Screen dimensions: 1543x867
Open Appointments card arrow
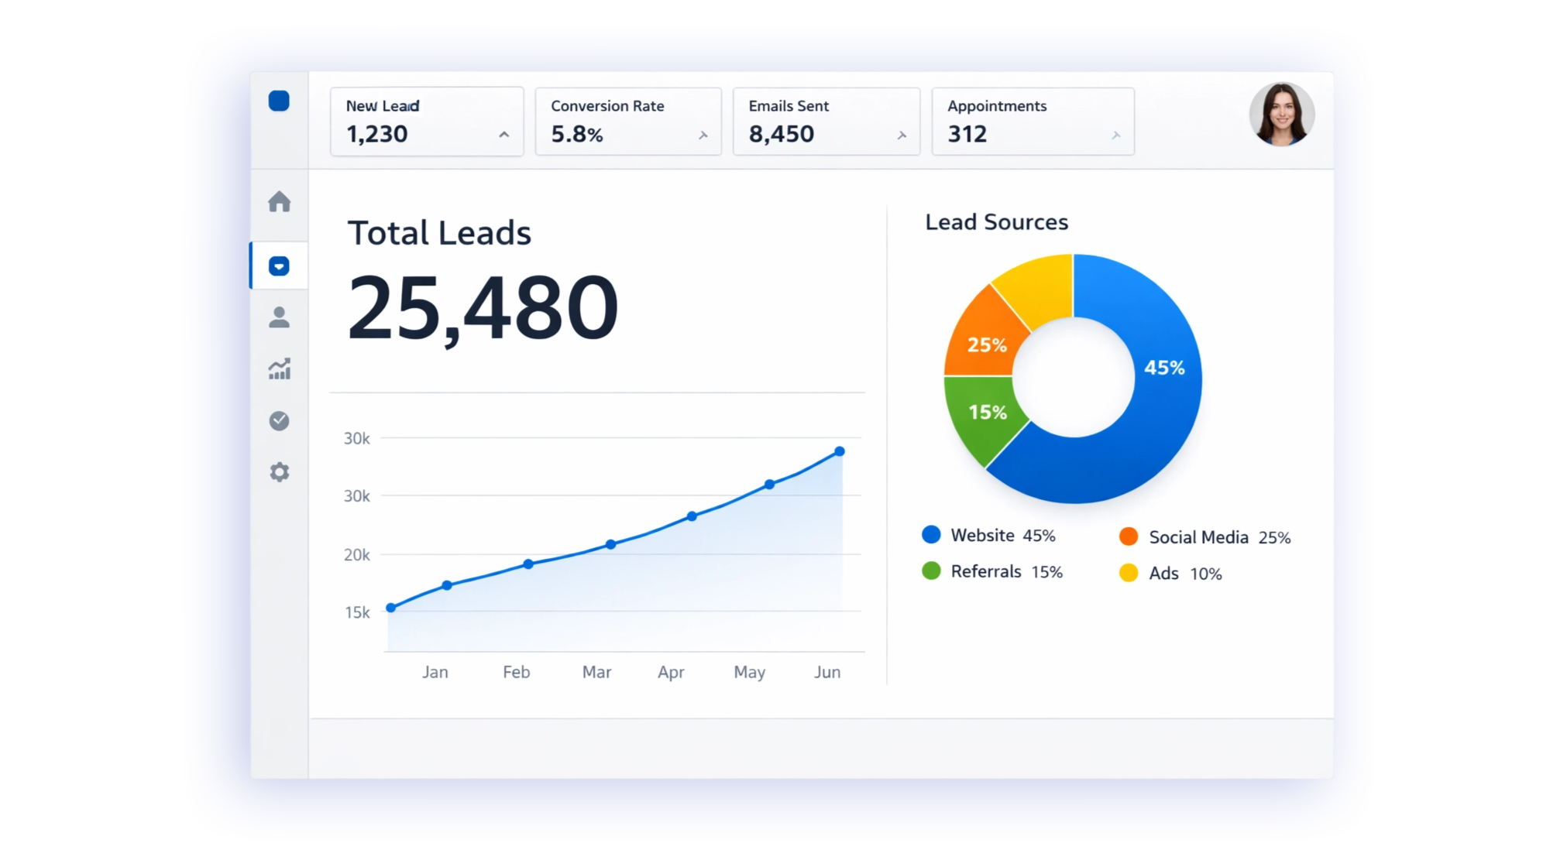tap(1116, 135)
